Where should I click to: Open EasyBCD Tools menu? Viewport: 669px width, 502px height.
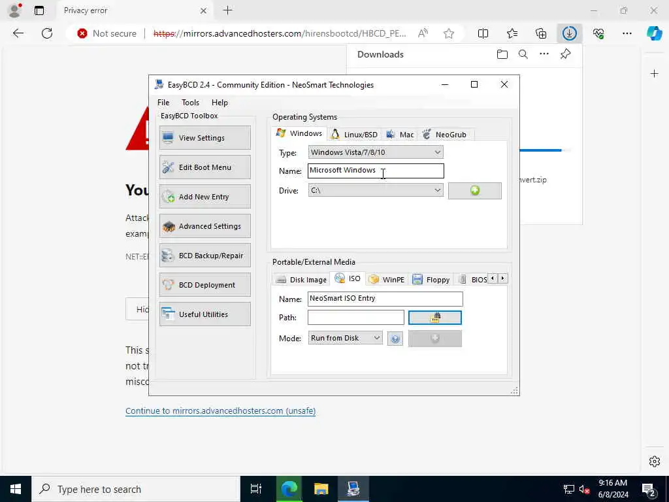pos(190,103)
